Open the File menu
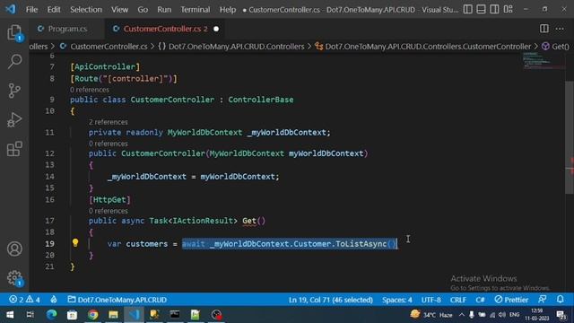 [32, 10]
